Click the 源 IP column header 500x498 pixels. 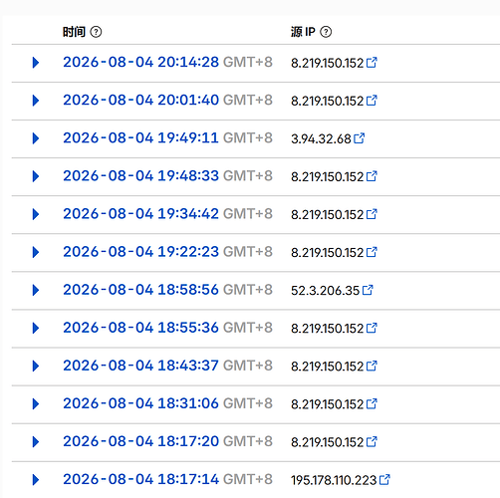coord(303,32)
